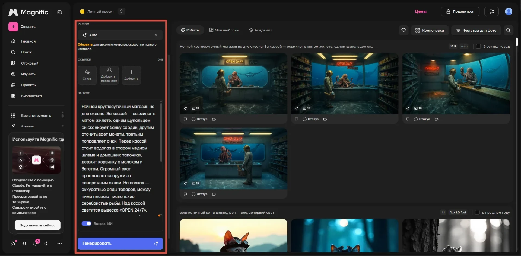Open notifications bell icon
Image resolution: width=521 pixels, height=256 pixels.
coord(35,243)
